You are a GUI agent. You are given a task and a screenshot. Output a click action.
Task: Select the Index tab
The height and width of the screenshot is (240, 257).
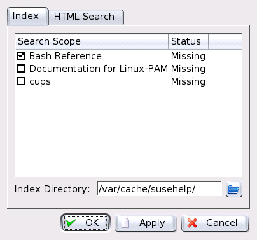[27, 17]
